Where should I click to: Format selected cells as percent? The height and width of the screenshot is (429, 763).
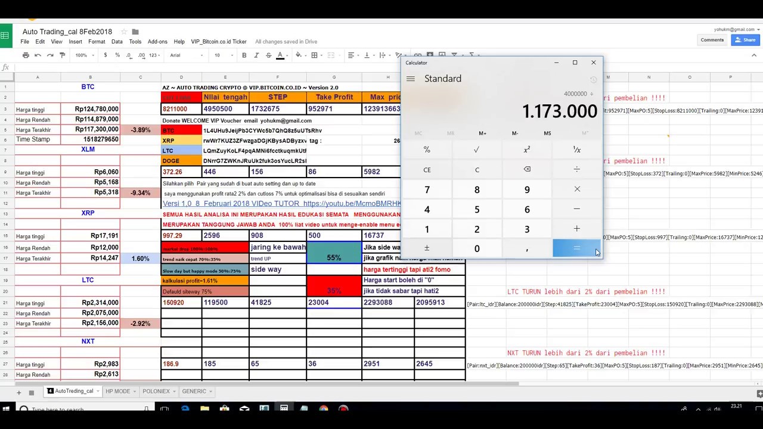point(117,55)
